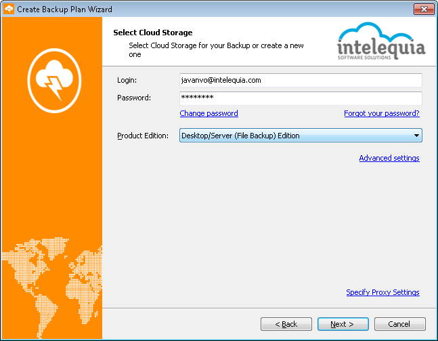Click the wizard title bar app icon
438x341 pixels.
pos(9,9)
